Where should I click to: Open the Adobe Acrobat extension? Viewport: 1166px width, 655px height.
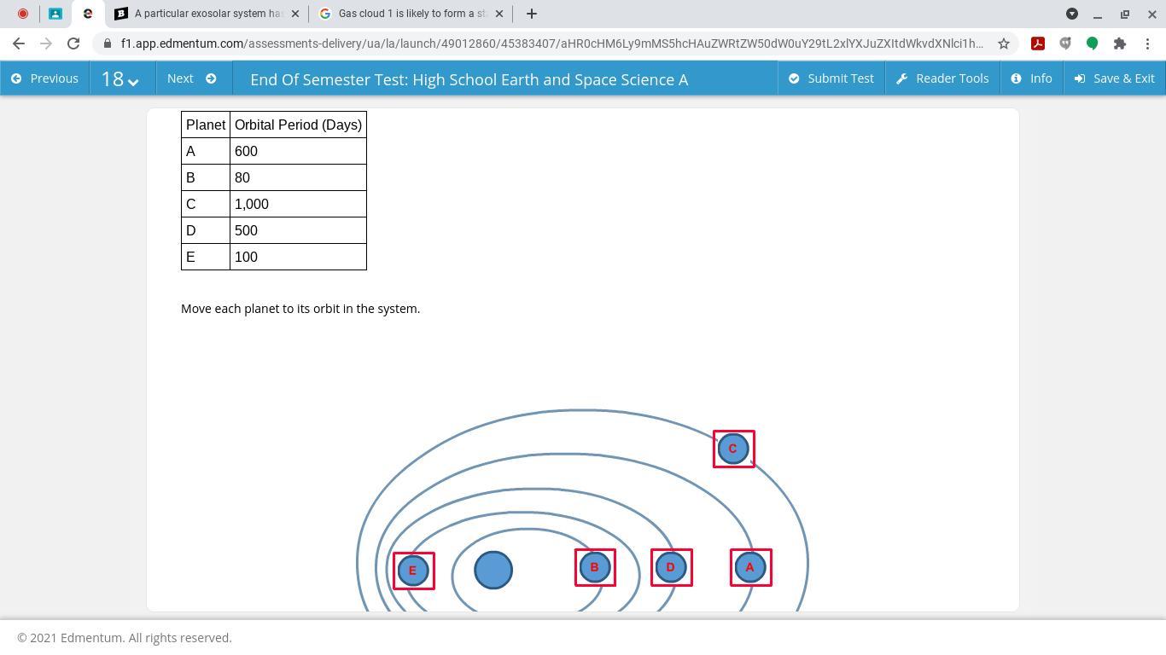pos(1038,43)
